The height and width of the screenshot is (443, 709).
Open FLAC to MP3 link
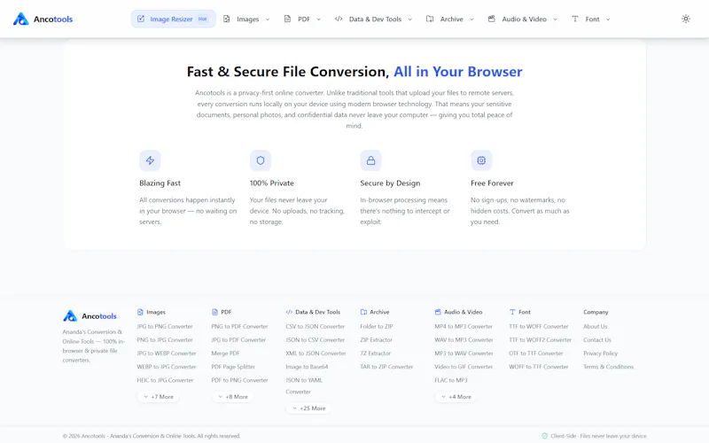pos(451,380)
